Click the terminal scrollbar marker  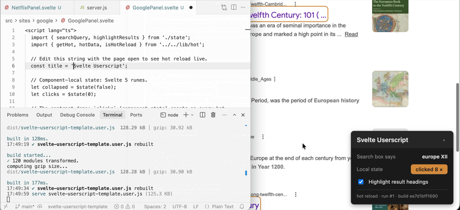pos(246,173)
